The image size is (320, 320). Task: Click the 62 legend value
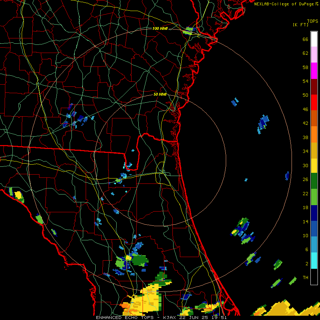tap(305, 53)
